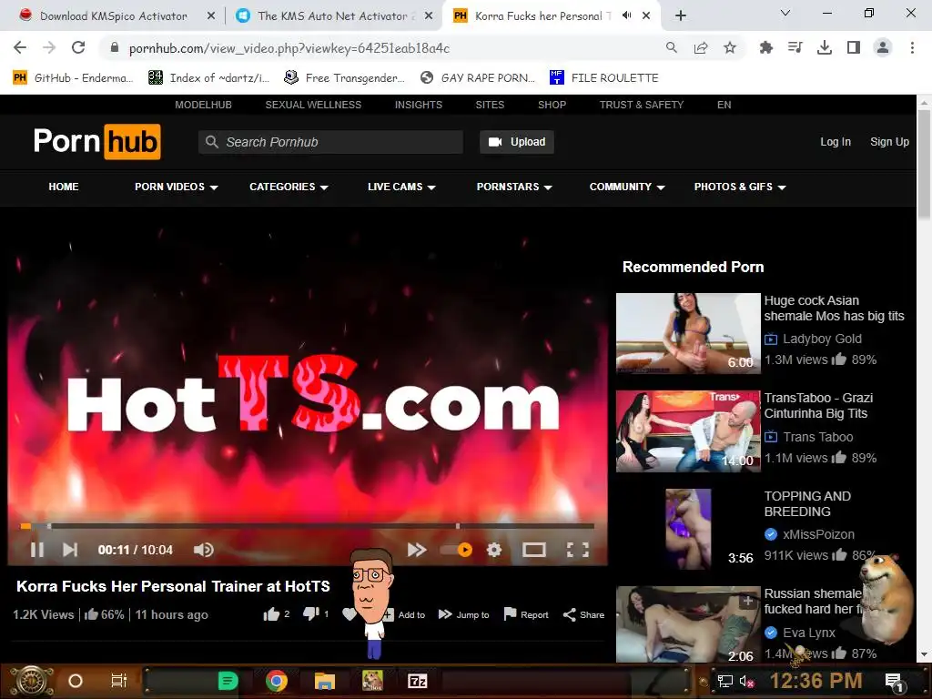
Task: Pause the video with the pause button
Action: [36, 550]
